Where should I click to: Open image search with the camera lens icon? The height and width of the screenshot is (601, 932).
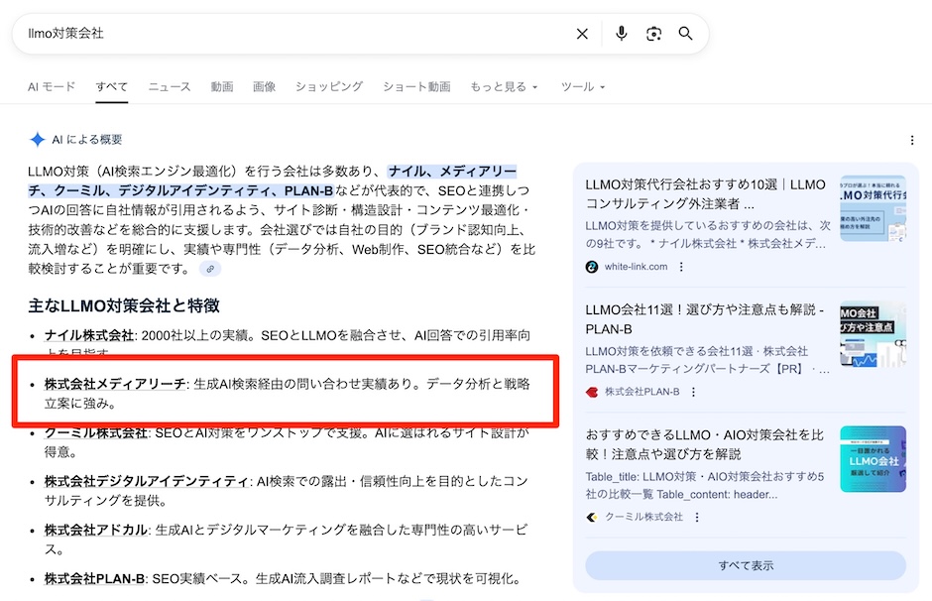[x=653, y=34]
